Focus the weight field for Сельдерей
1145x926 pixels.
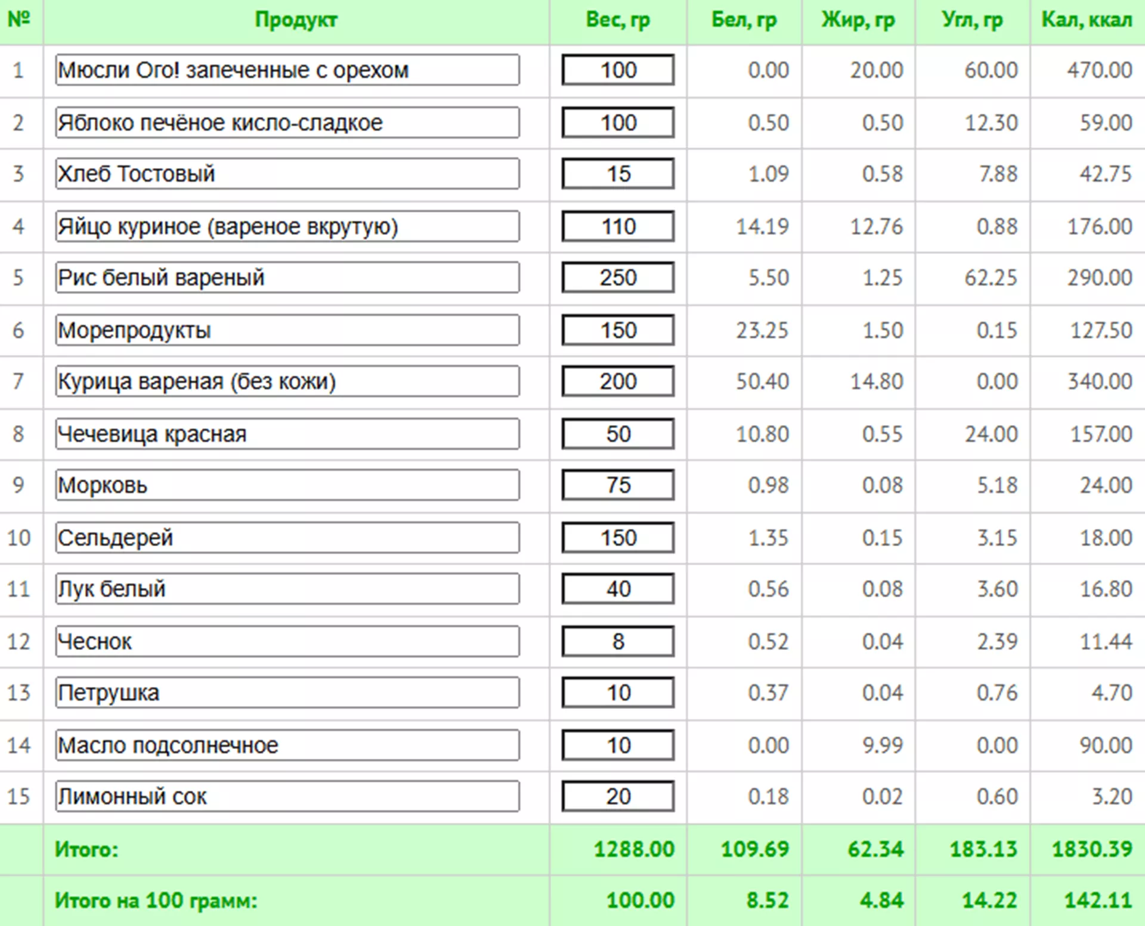point(618,538)
